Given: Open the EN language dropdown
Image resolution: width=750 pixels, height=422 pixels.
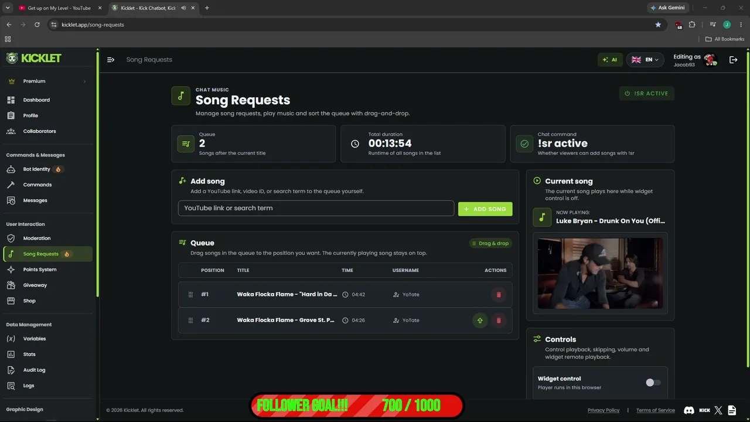Looking at the screenshot, I should pyautogui.click(x=645, y=60).
